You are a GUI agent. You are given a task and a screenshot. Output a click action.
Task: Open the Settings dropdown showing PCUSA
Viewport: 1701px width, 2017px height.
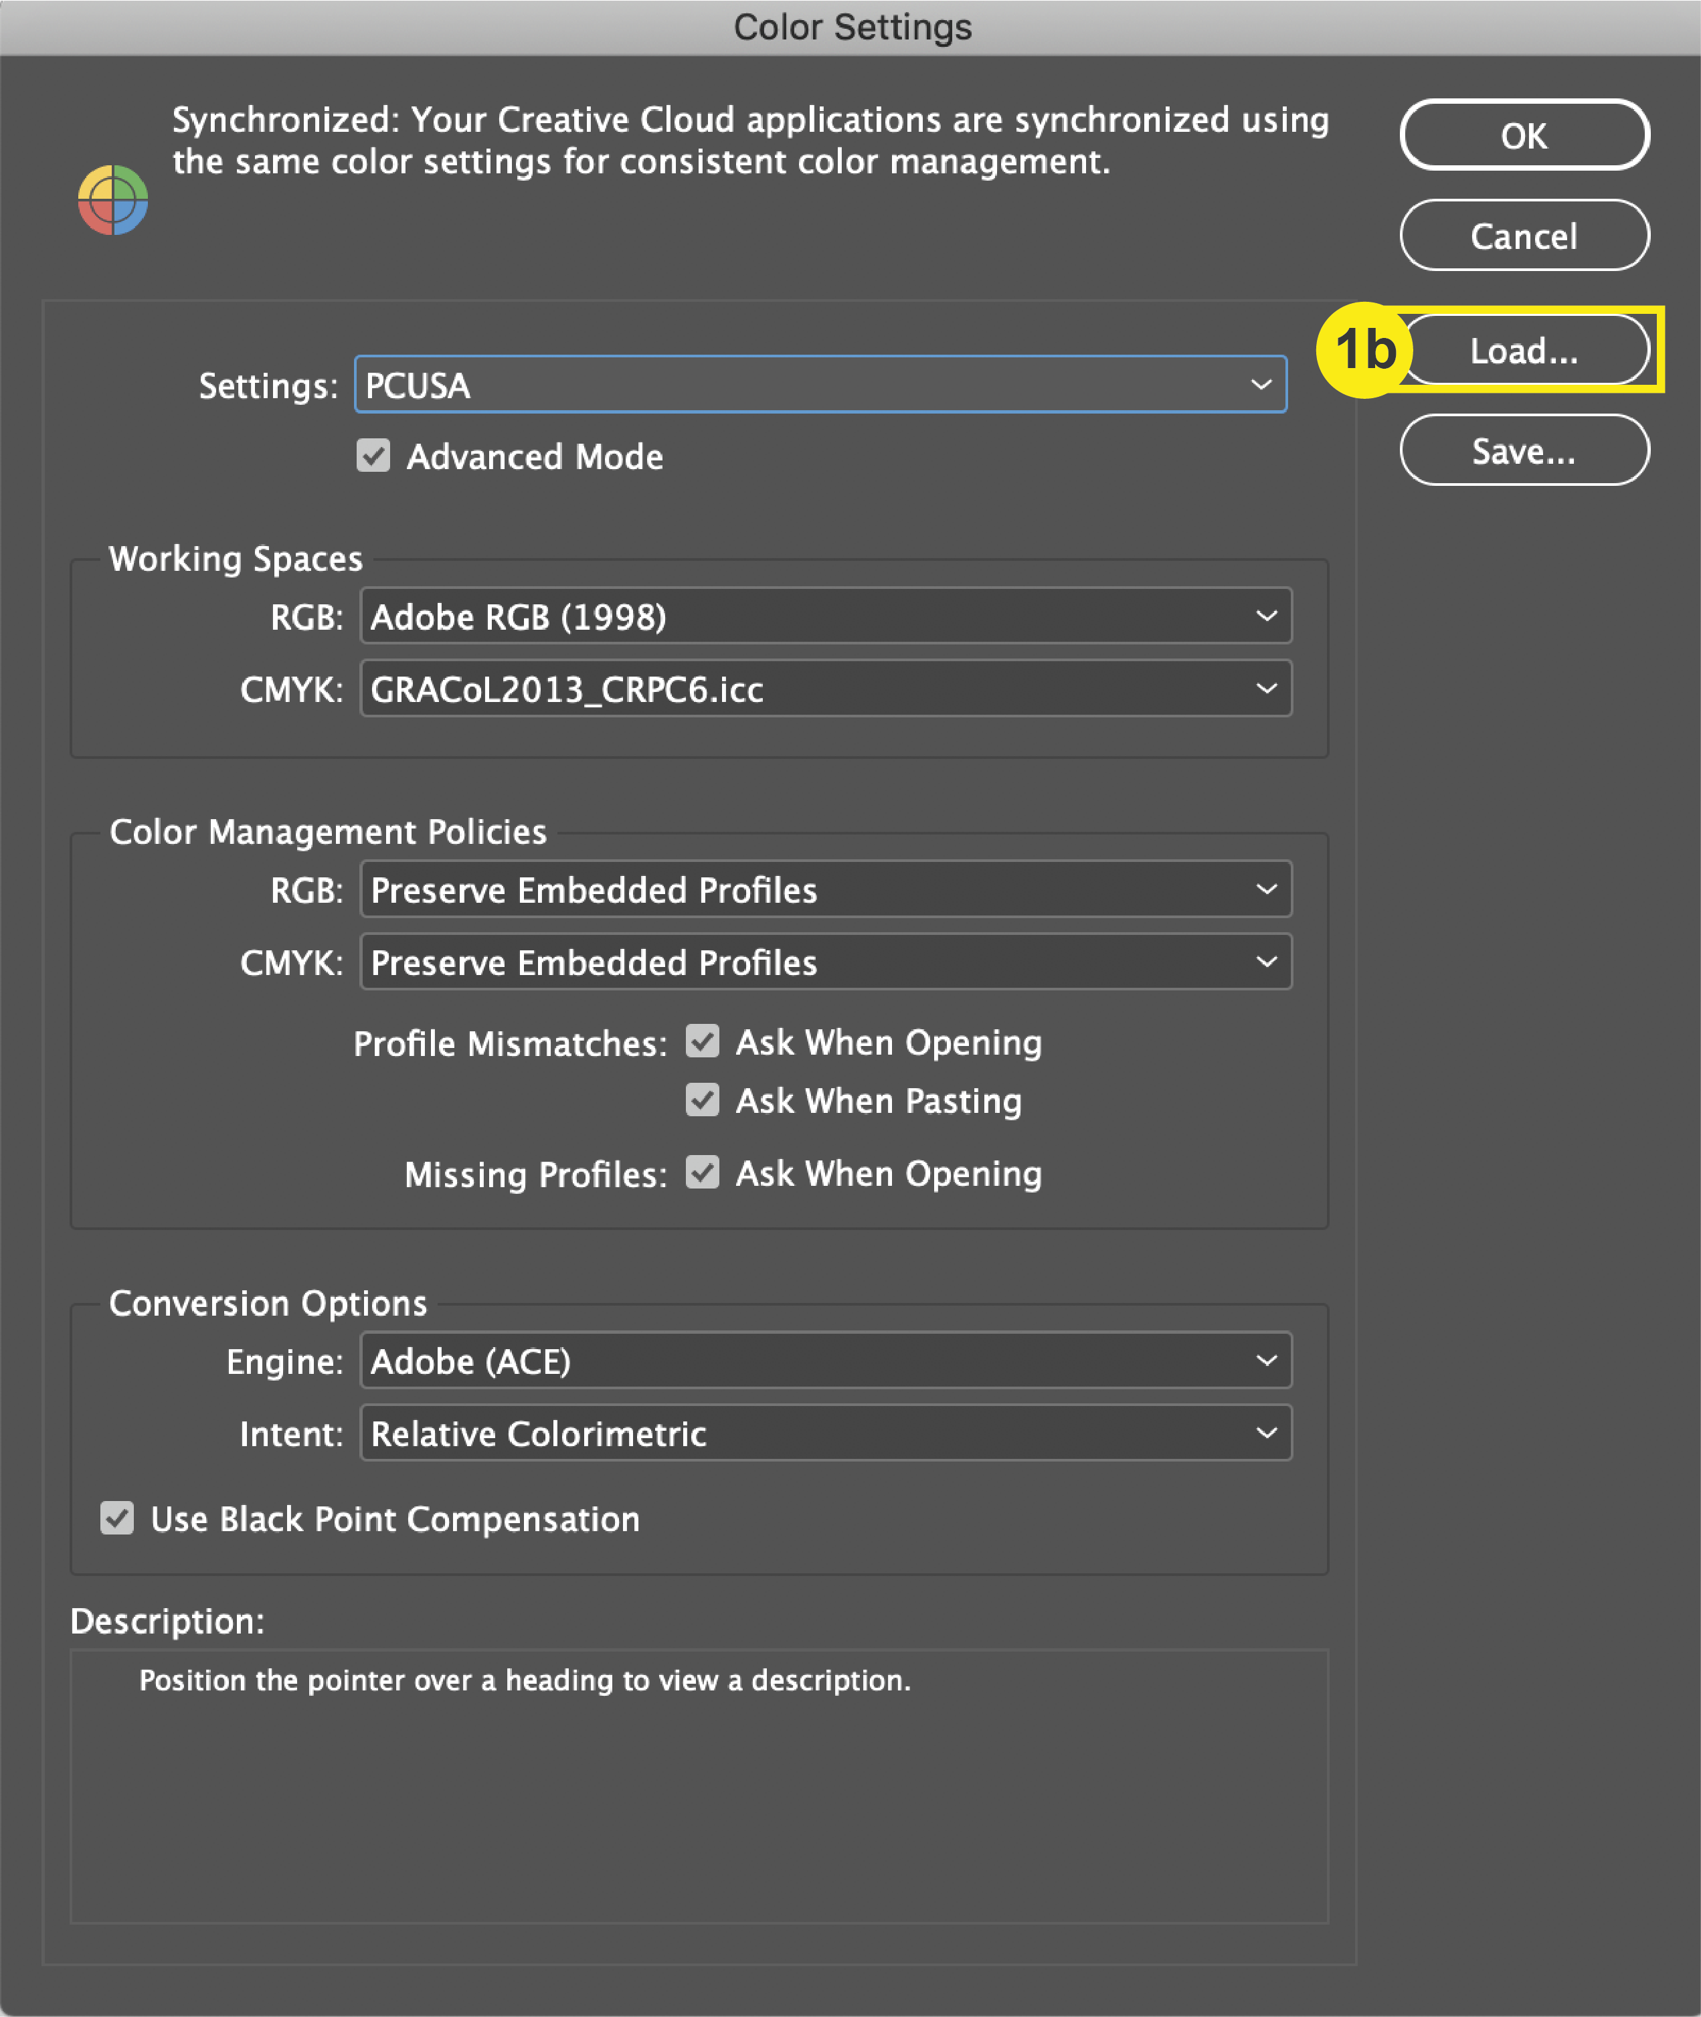click(1261, 385)
